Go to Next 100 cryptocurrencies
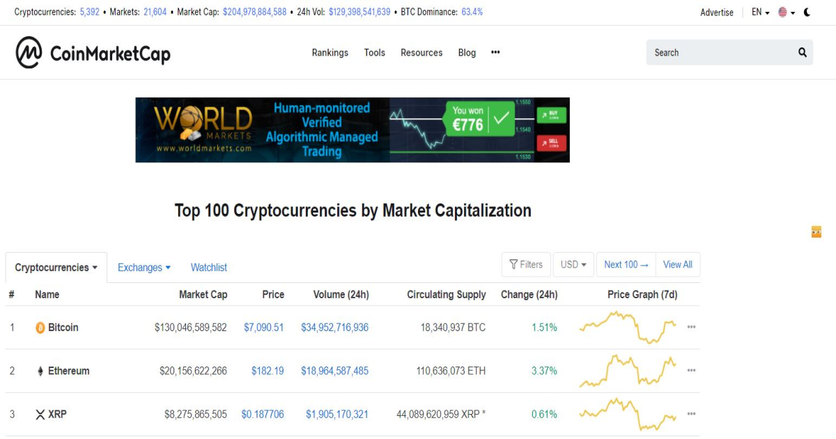Viewport: 836px width, 439px height. (x=626, y=265)
